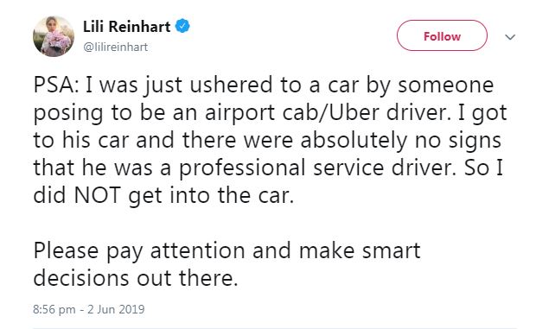Click the capitalized word "NOT" in tweet
The image size is (536, 329).
tap(98, 195)
